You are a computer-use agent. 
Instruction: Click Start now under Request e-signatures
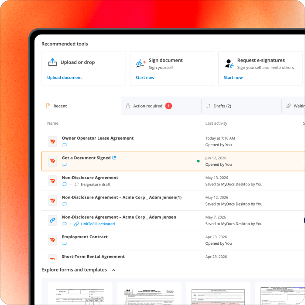click(233, 77)
